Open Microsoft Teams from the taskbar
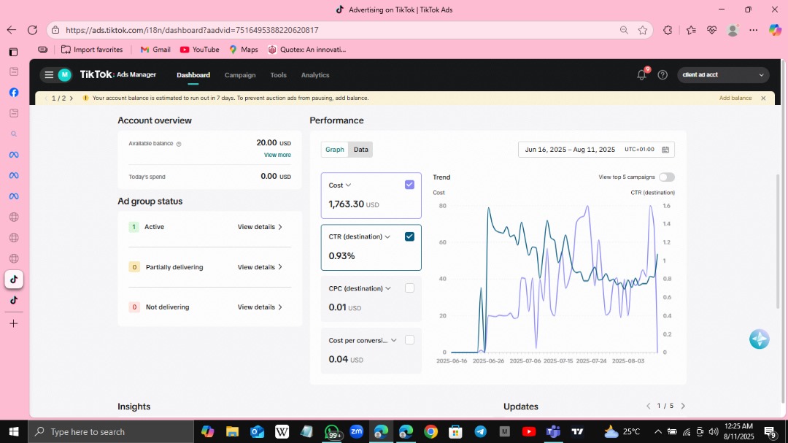The height and width of the screenshot is (443, 788). tap(553, 431)
